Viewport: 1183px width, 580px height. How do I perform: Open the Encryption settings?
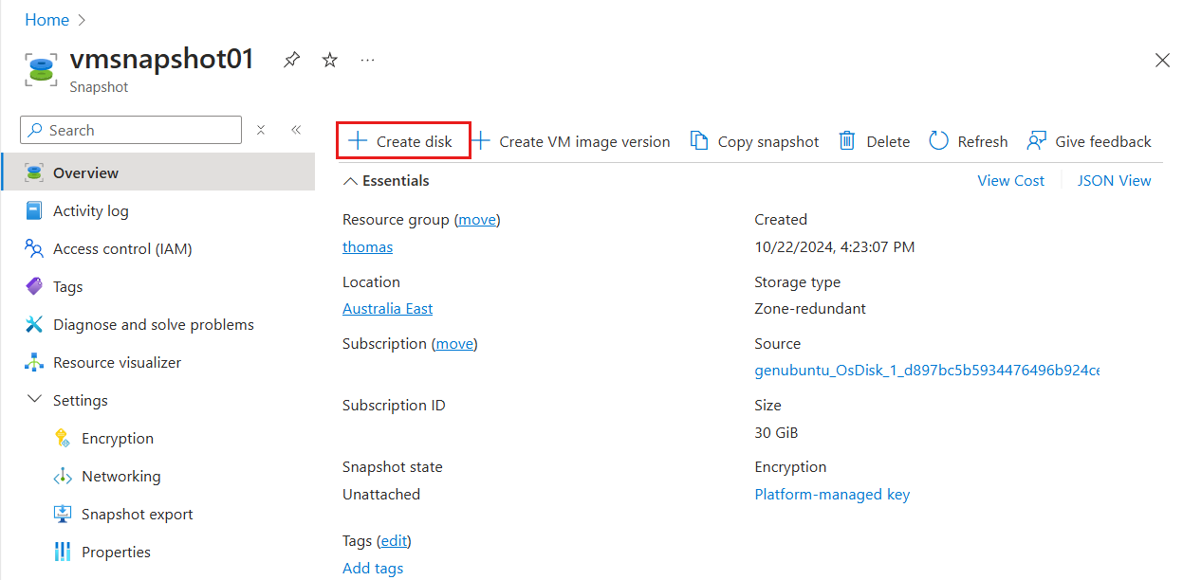pos(118,438)
